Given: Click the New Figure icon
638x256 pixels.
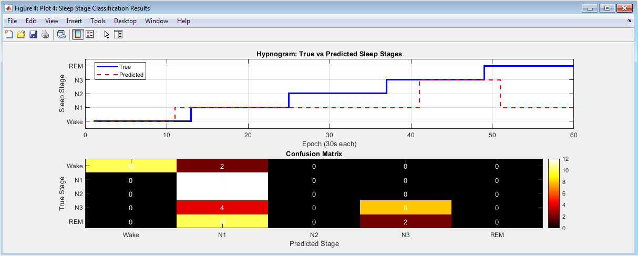Looking at the screenshot, I should pyautogui.click(x=9, y=35).
